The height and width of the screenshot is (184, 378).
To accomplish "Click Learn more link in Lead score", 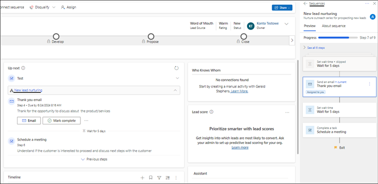I will pyautogui.click(x=240, y=147).
